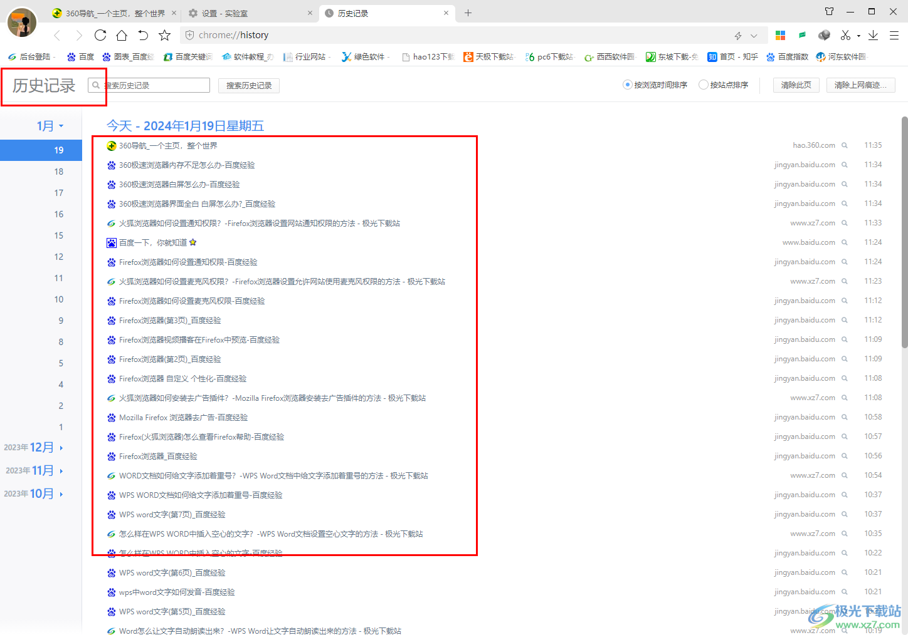Select day 19 in date sidebar
This screenshot has width=908, height=635.
(x=41, y=150)
